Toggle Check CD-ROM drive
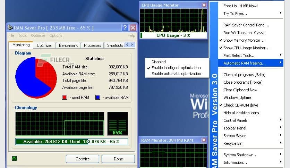The image size is (290, 168). tap(250, 105)
